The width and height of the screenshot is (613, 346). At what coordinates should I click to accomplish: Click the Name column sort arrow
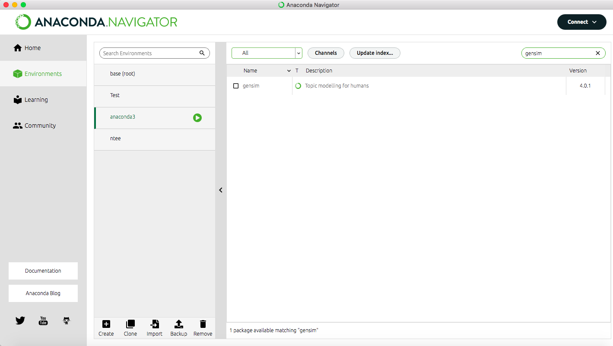click(289, 71)
